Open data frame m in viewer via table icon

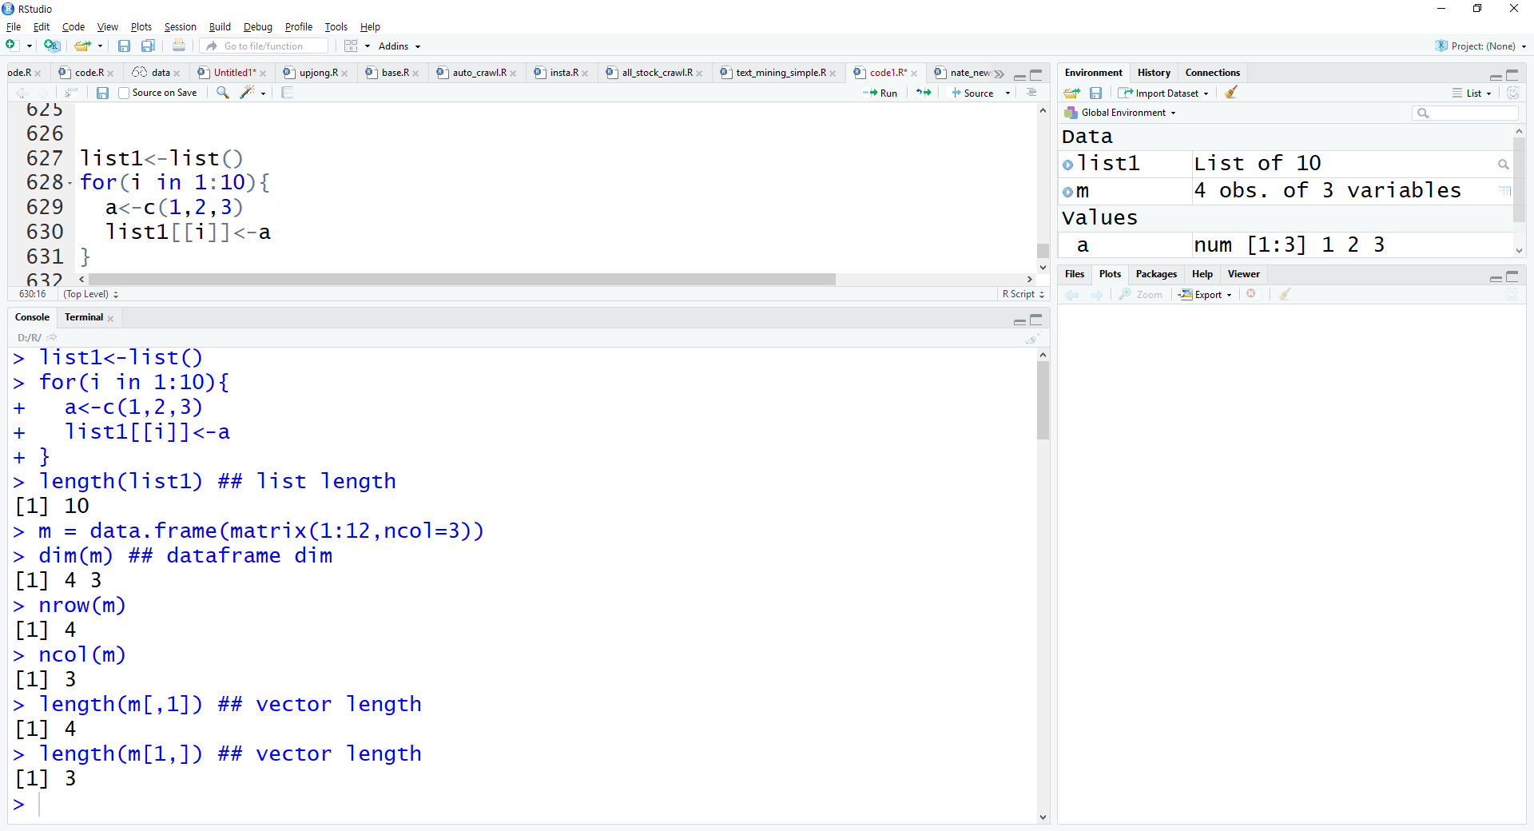1504,191
